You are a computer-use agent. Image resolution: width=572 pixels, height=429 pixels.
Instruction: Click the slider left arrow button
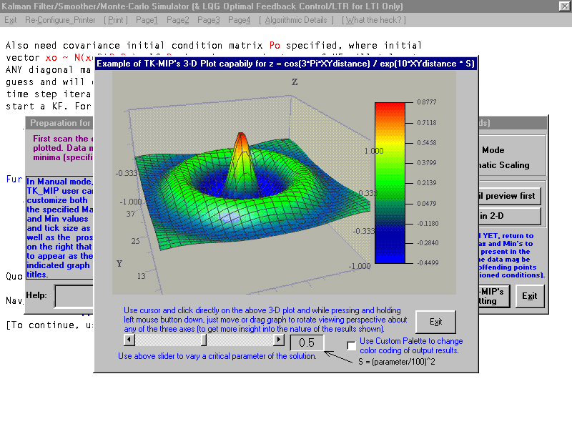pyautogui.click(x=129, y=340)
